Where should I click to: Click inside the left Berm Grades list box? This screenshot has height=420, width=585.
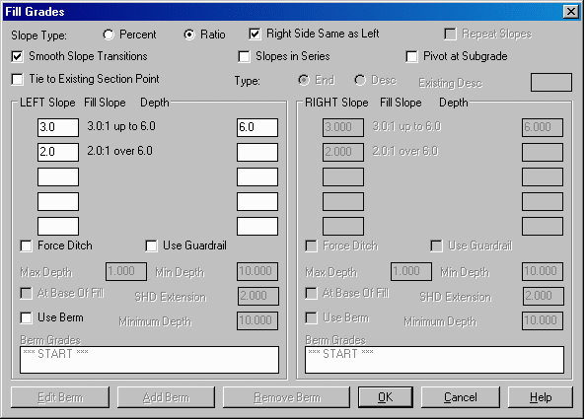(149, 360)
